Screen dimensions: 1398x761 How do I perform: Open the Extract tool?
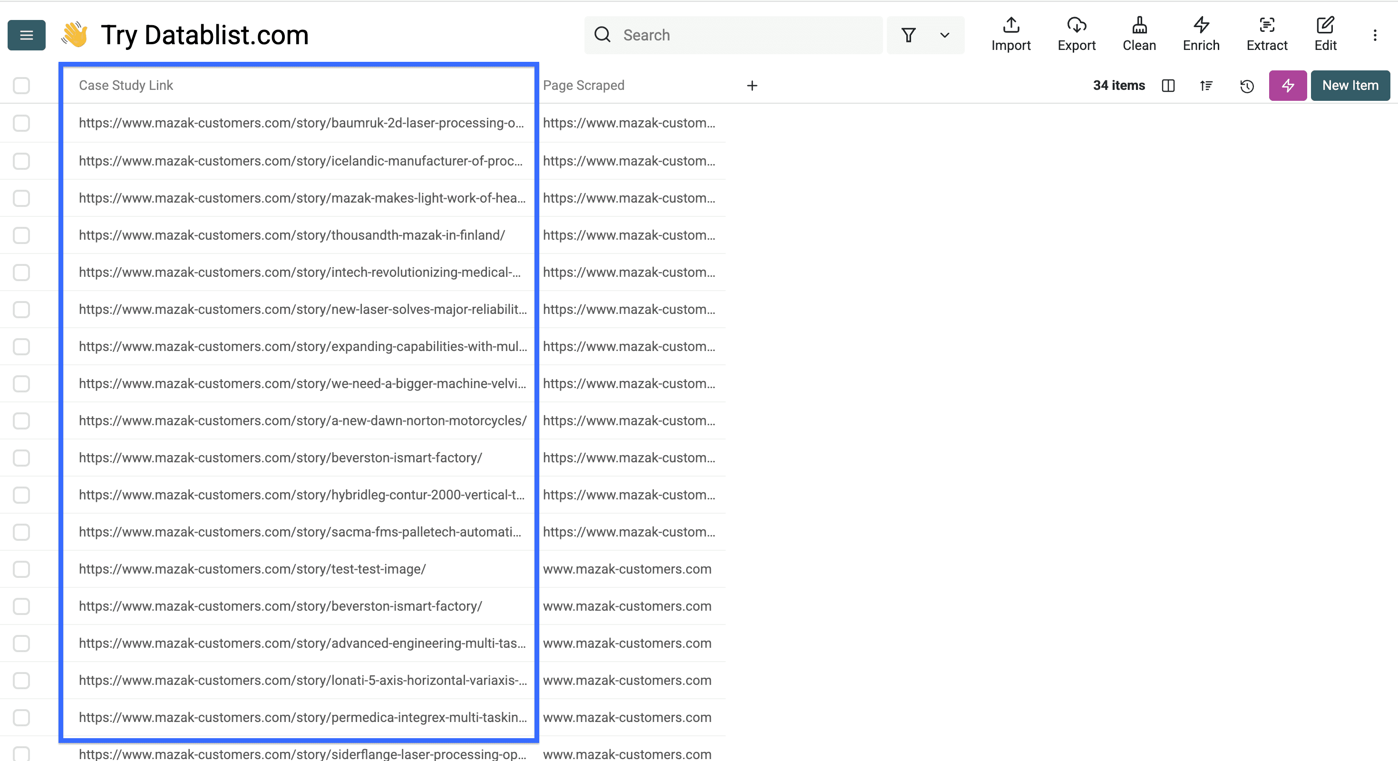1267,34
